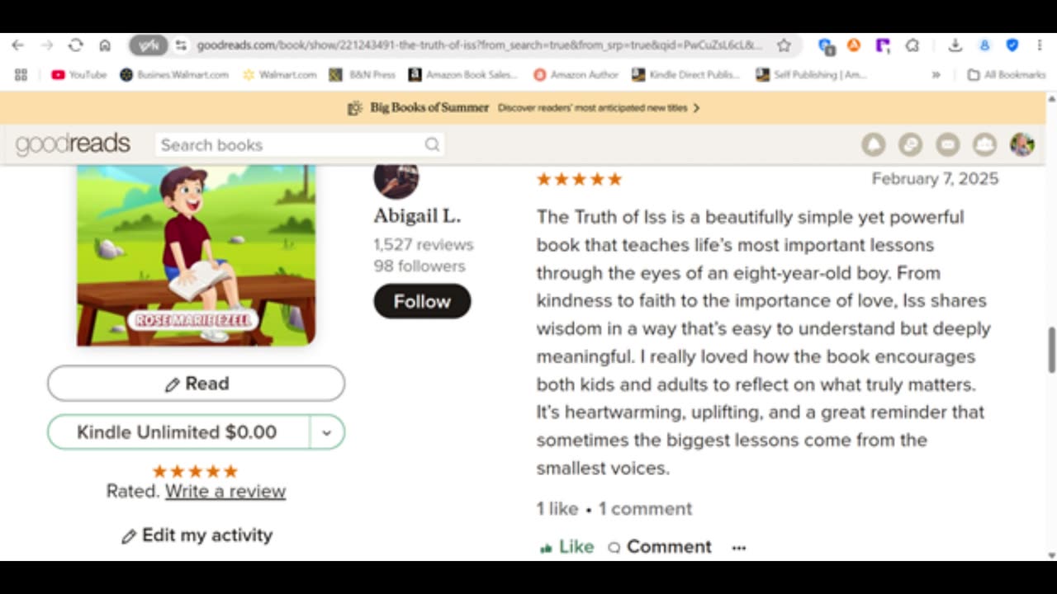
Task: Open Goodreads notifications bell icon
Action: pyautogui.click(x=873, y=145)
